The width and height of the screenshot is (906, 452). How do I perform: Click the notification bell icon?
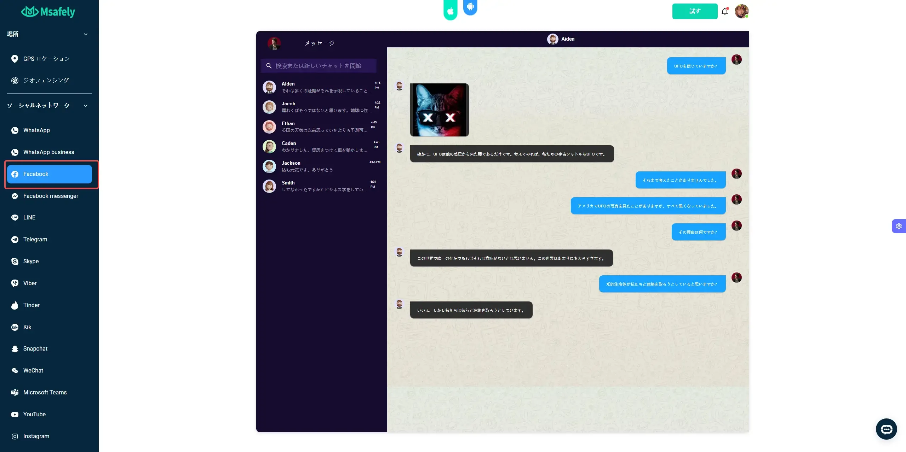click(725, 11)
